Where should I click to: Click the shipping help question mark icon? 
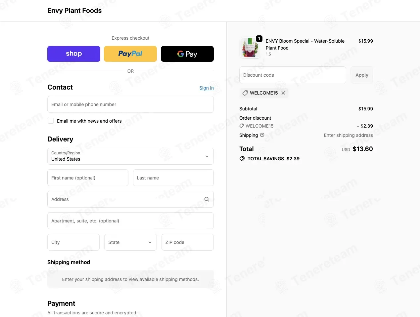point(262,135)
